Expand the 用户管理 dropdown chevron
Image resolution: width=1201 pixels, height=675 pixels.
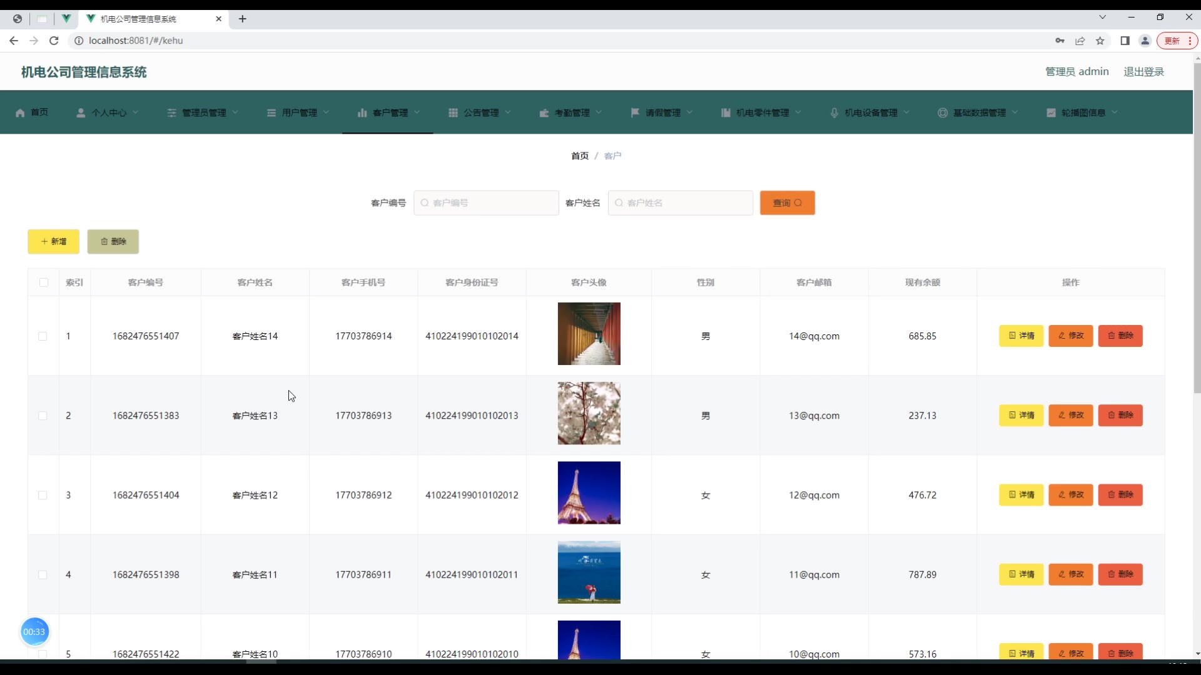tap(326, 112)
